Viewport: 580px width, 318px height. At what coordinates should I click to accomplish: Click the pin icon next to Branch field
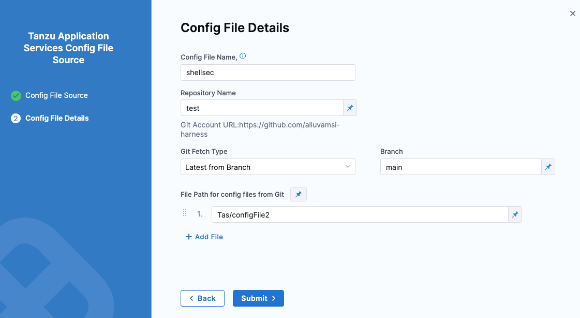[x=548, y=167]
